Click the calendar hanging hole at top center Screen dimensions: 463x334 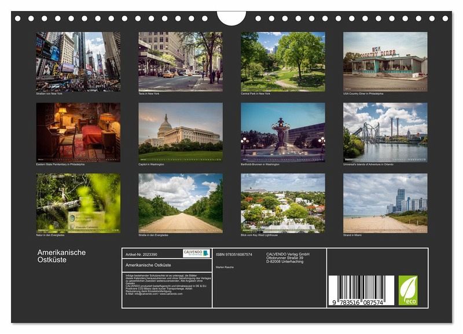pyautogui.click(x=231, y=17)
